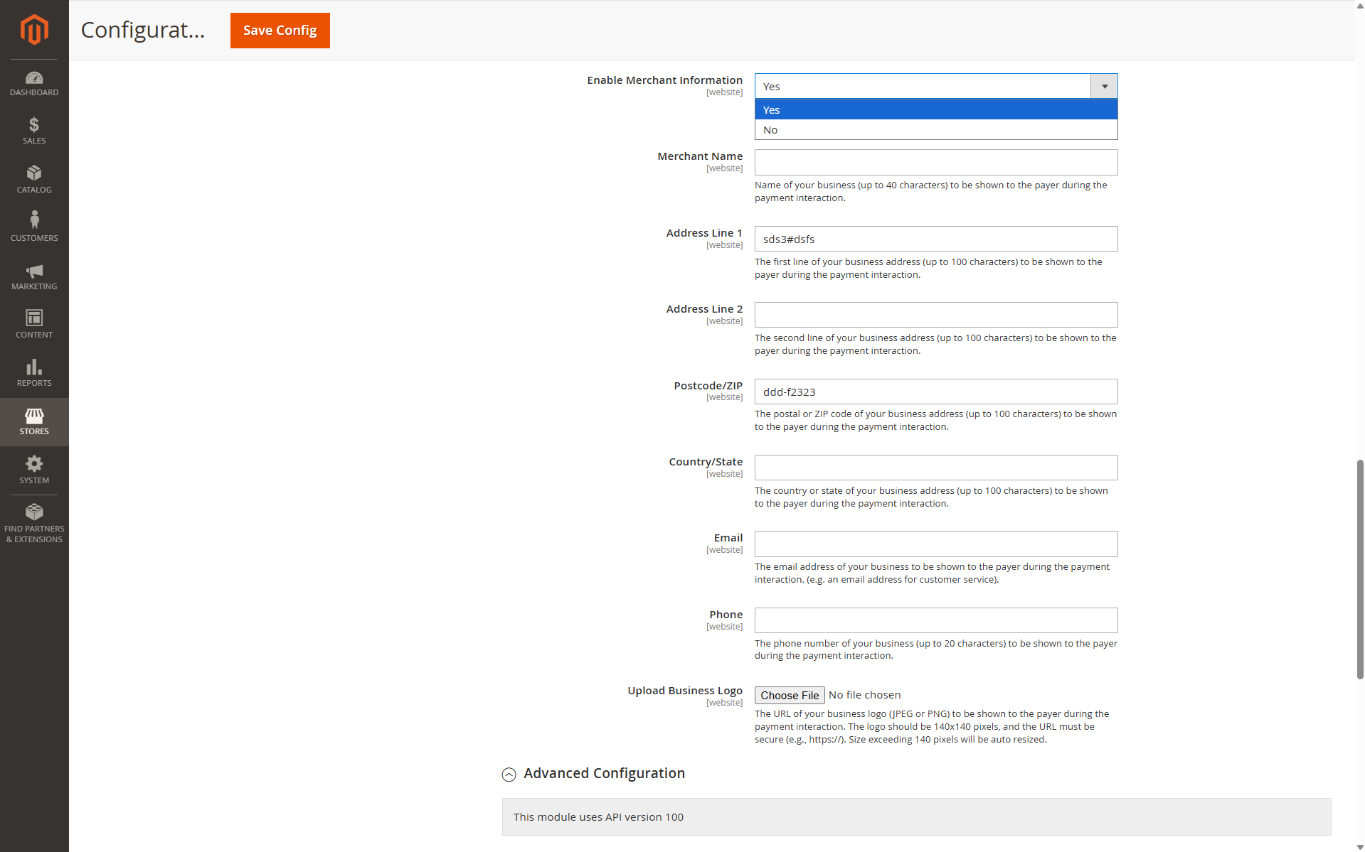The image size is (1365, 852).
Task: Click the scrollbar down arrow
Action: 1359,847
